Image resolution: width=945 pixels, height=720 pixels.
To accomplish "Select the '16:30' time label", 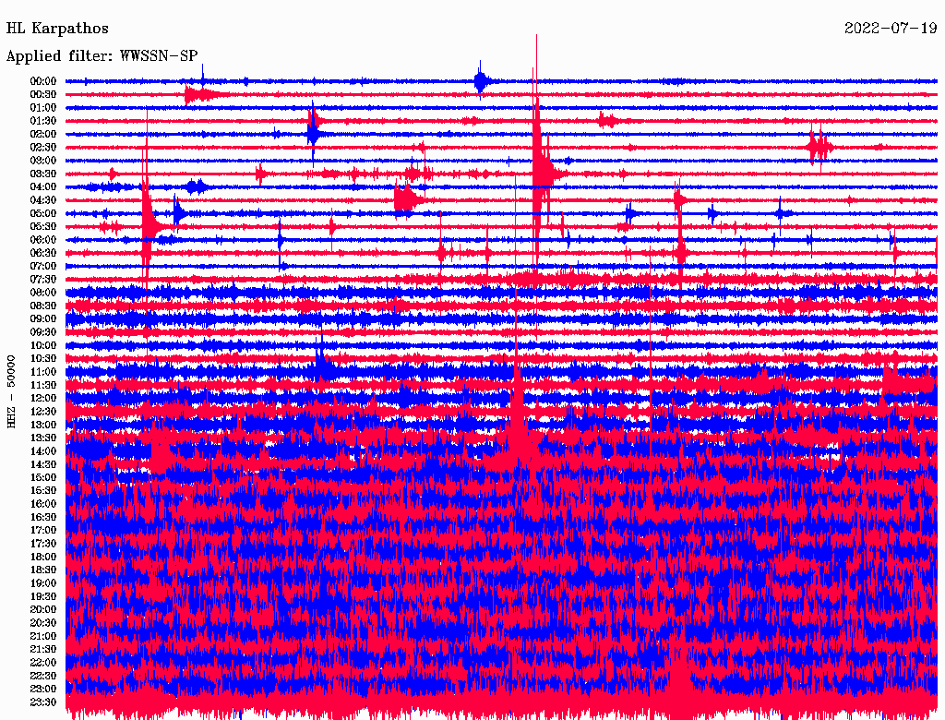I will [43, 518].
